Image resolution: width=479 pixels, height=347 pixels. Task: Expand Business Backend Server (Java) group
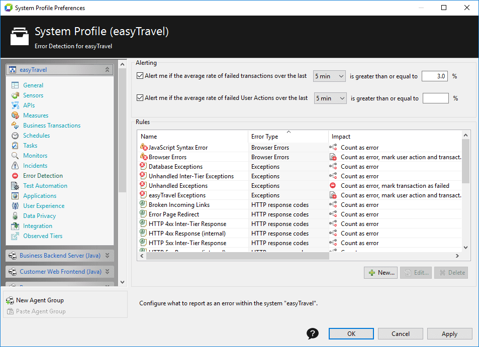[107, 256]
